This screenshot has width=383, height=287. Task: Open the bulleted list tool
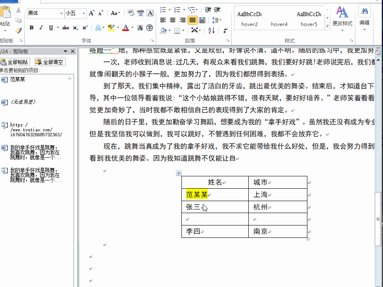(162, 9)
